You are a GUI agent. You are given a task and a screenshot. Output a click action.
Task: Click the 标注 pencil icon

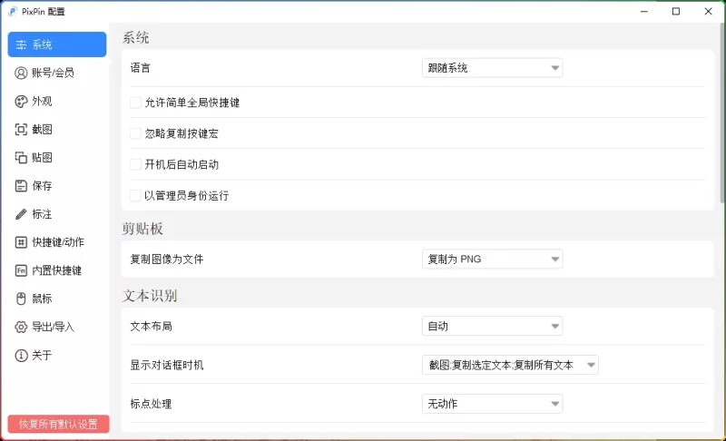[21, 214]
